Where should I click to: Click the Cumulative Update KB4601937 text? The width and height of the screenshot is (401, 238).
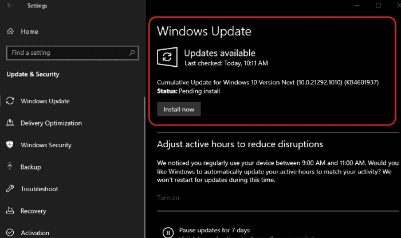tap(268, 82)
